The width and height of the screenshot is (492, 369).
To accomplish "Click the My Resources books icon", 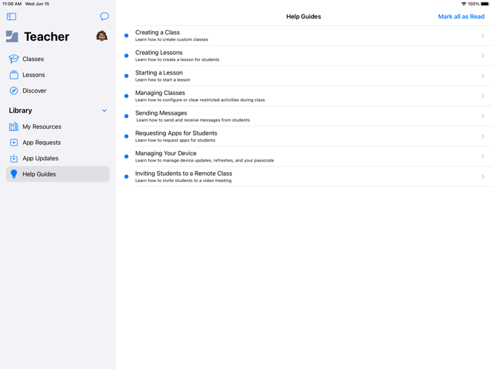I will click(14, 127).
